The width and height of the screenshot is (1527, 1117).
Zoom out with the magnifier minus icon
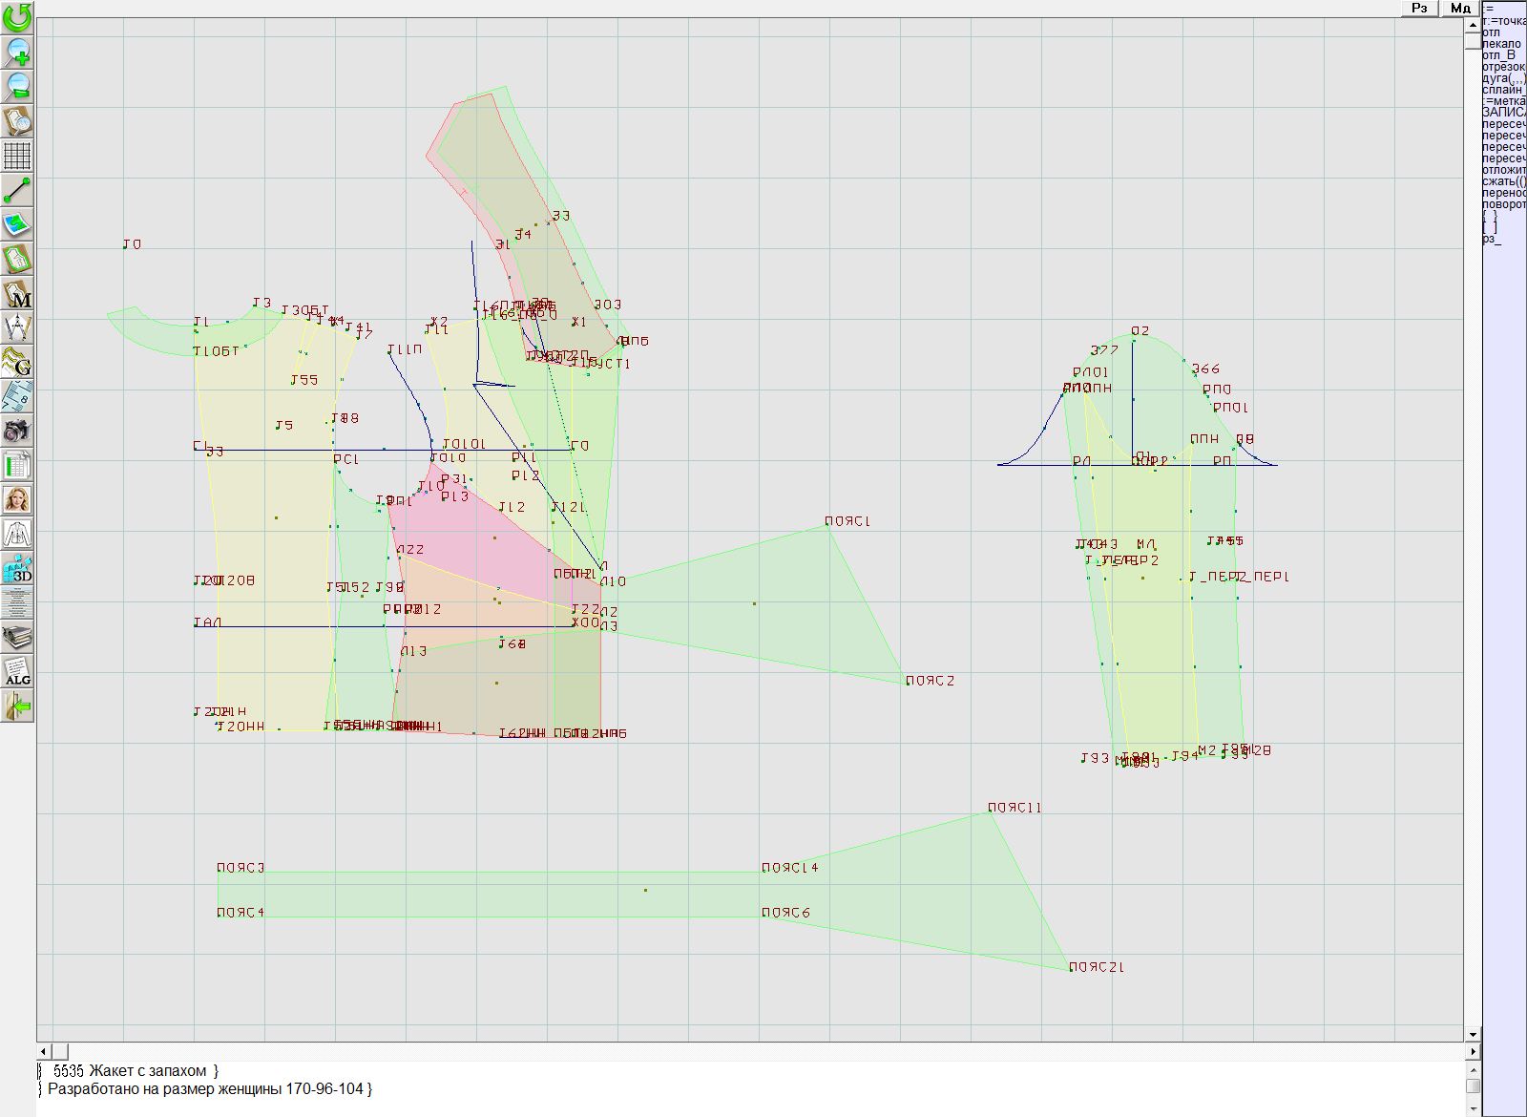click(17, 87)
